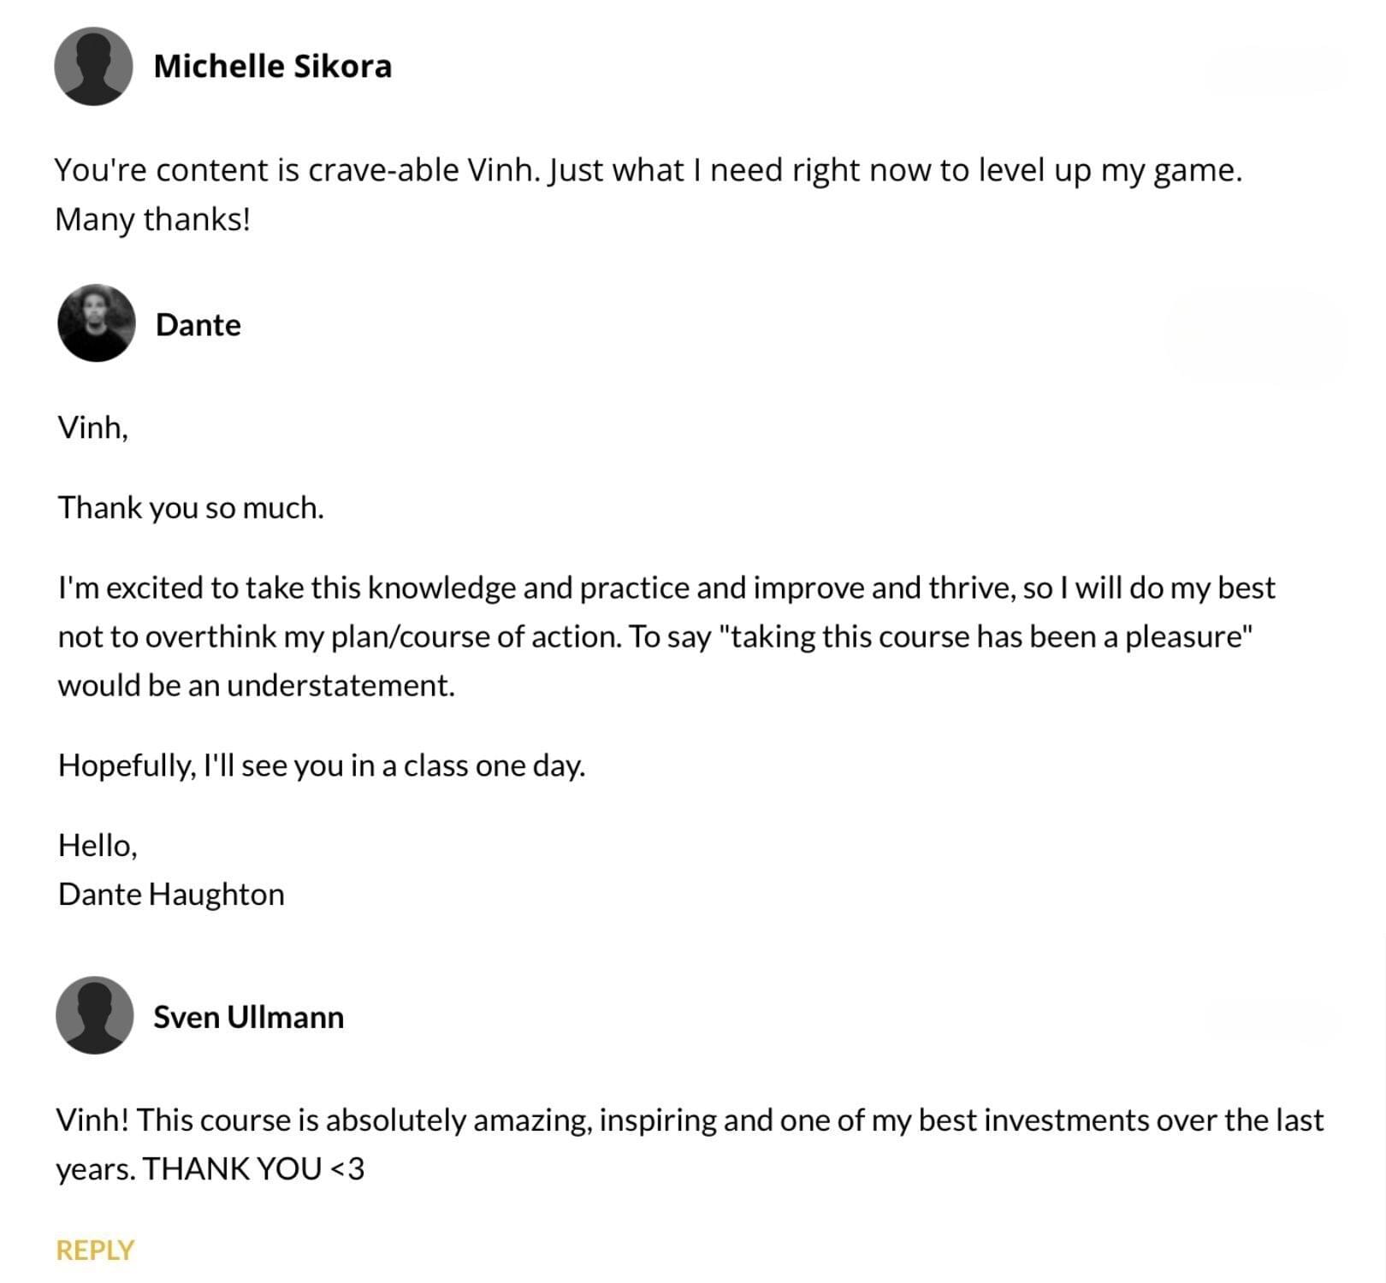Click Michelle Sikora's profile avatar
This screenshot has width=1386, height=1283.
tap(93, 67)
